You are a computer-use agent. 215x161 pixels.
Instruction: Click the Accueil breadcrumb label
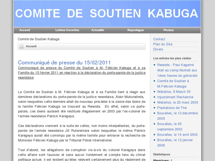(31, 46)
